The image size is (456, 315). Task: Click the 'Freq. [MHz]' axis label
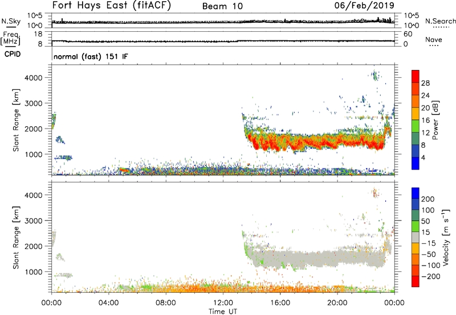(10, 39)
